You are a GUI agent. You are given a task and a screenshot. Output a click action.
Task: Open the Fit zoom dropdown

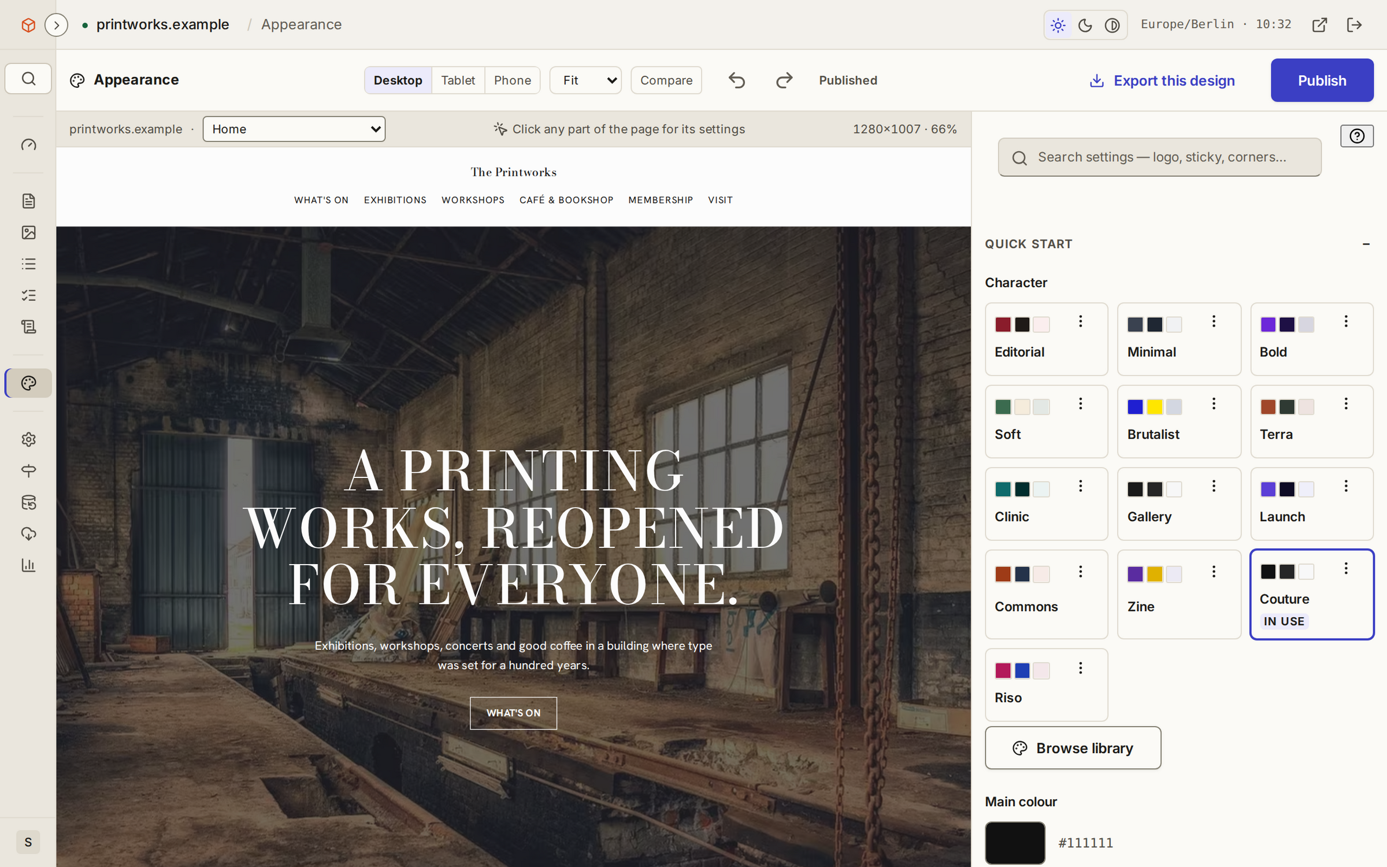[x=585, y=80]
